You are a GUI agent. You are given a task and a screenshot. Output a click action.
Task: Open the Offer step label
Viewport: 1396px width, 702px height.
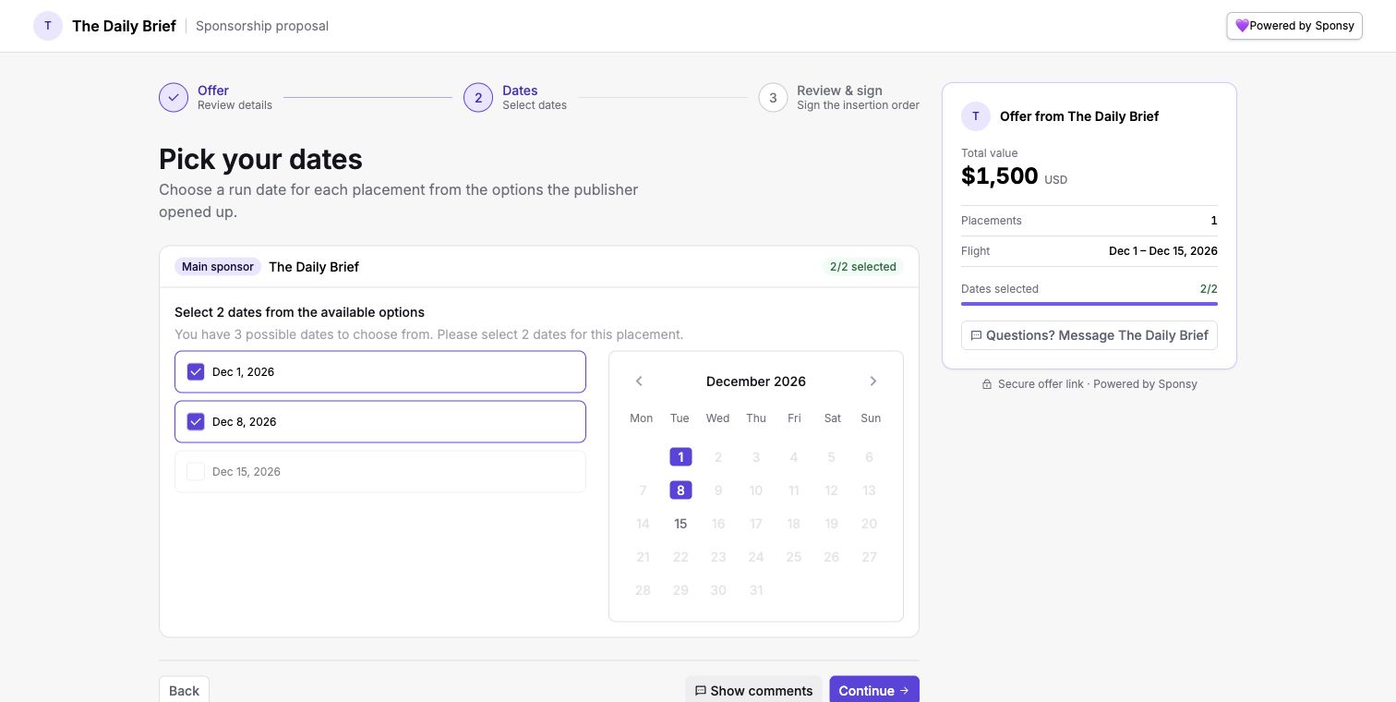tap(213, 91)
